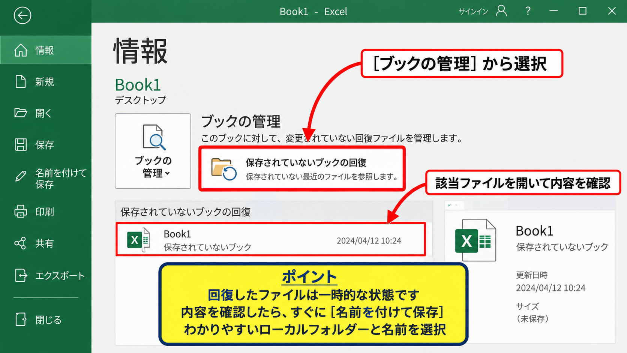Expand the ブックの管理 dropdown button
Screen dimensions: 627x353
[153, 151]
